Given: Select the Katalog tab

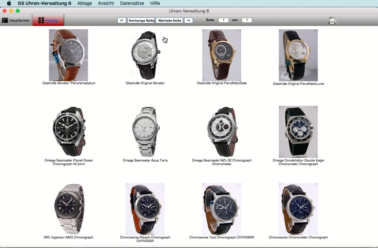Looking at the screenshot, I should (x=48, y=20).
